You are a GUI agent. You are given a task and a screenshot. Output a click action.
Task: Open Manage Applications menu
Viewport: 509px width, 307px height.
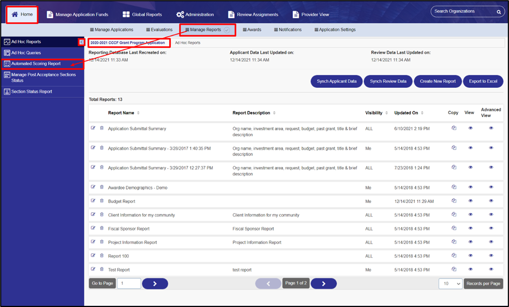(112, 30)
